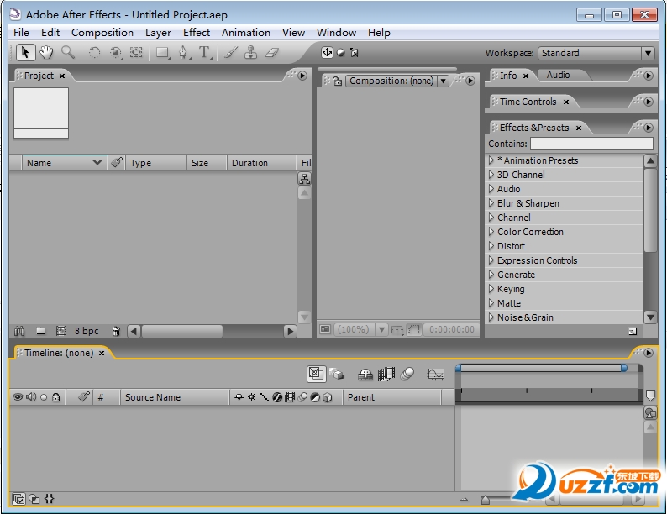This screenshot has height=514, width=667.
Task: Click 8 bpc color depth setting
Action: tap(87, 331)
